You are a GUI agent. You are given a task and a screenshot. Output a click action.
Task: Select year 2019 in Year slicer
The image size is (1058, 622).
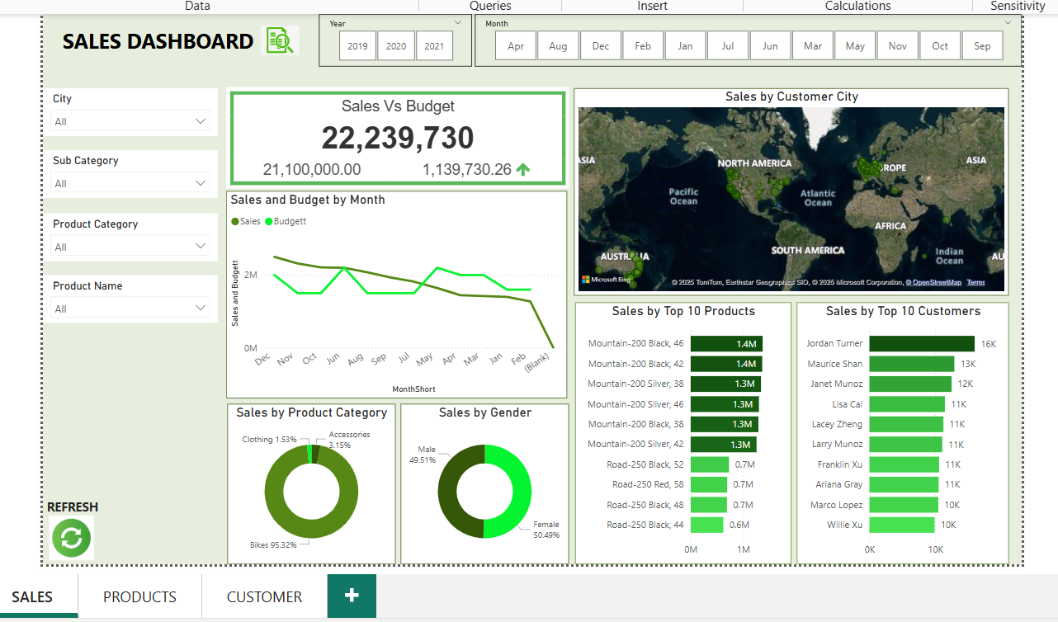point(357,46)
